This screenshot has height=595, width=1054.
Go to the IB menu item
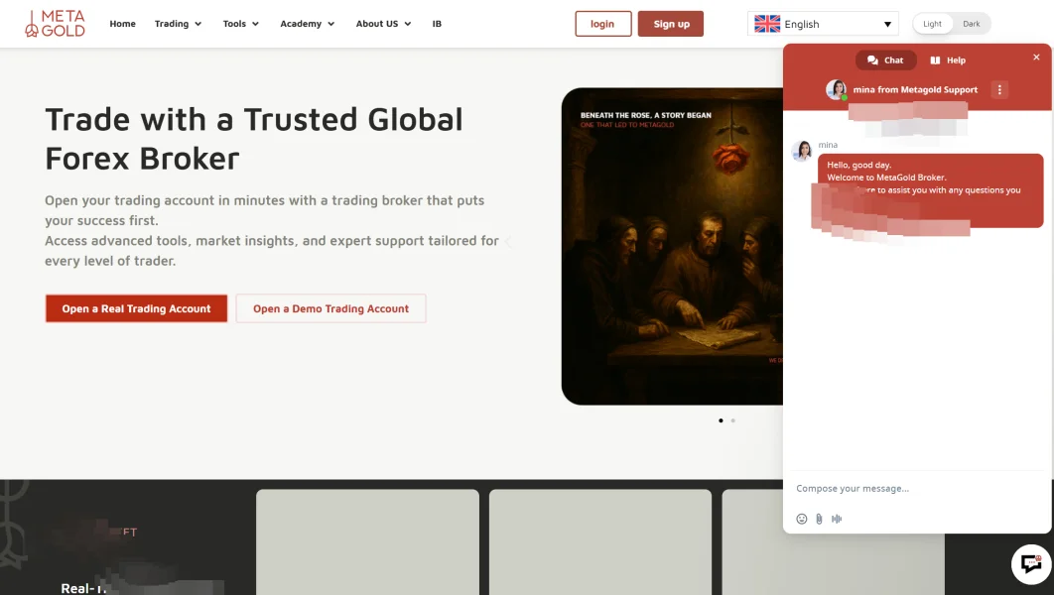[437, 24]
